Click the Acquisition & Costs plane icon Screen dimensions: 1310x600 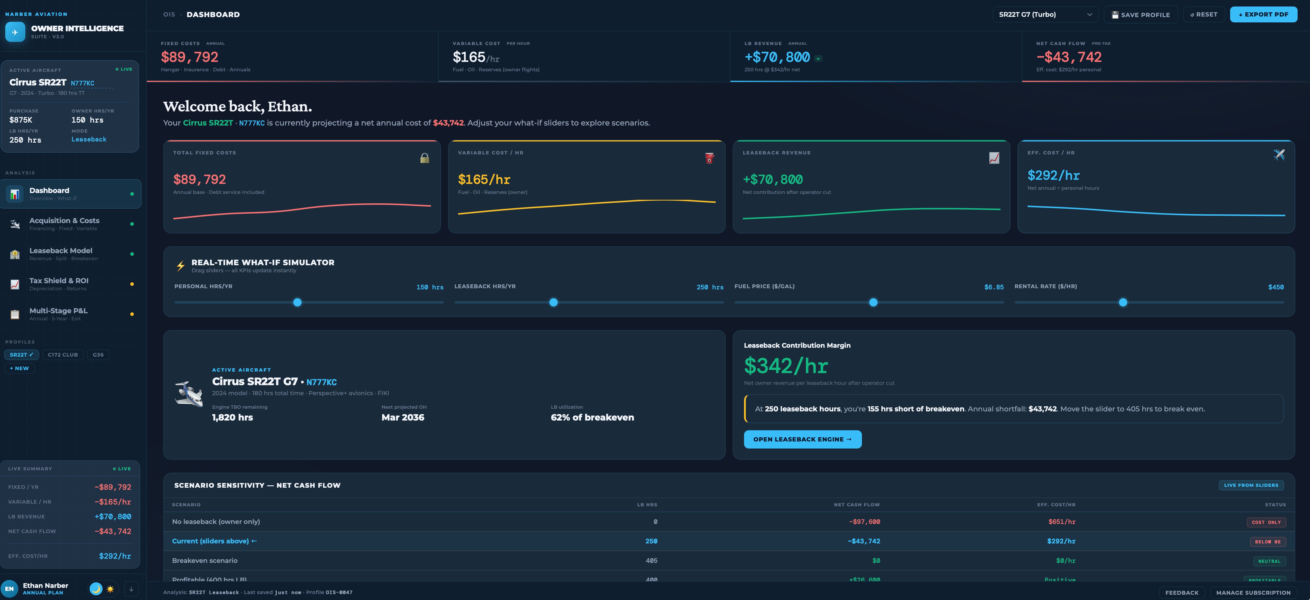pos(15,224)
